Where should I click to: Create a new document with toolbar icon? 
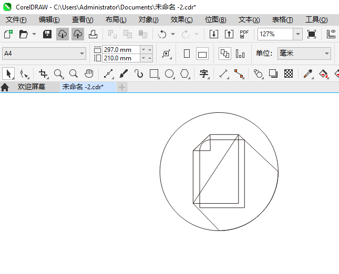pos(8,34)
